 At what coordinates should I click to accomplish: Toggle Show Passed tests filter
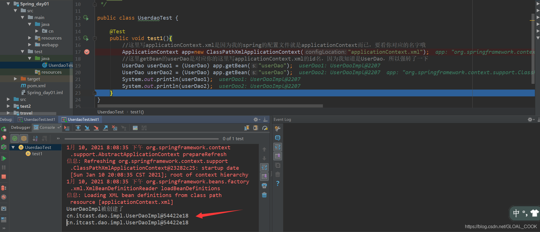coord(15,138)
